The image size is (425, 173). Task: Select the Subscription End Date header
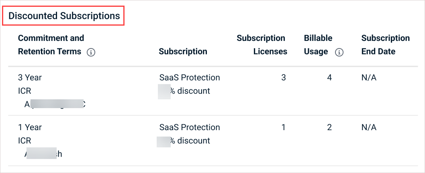tap(385, 45)
